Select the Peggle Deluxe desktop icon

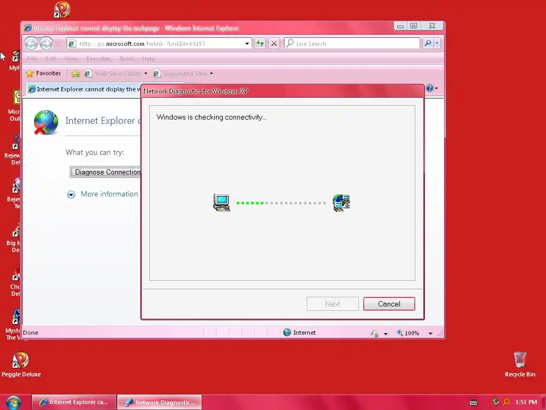tap(21, 364)
